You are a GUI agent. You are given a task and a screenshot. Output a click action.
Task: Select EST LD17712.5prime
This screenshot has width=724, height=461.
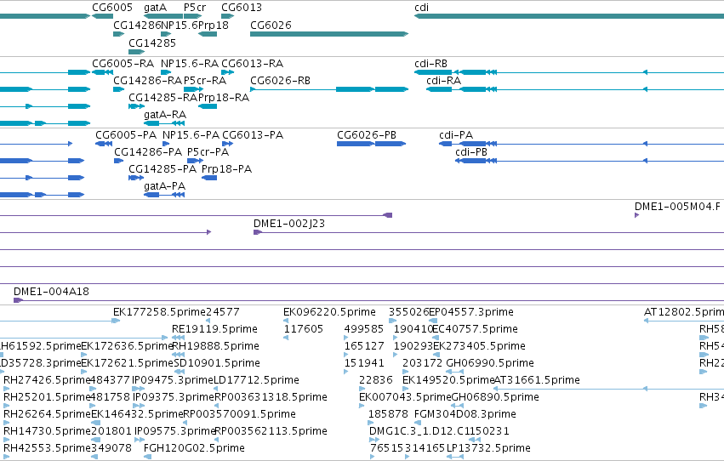click(x=256, y=381)
